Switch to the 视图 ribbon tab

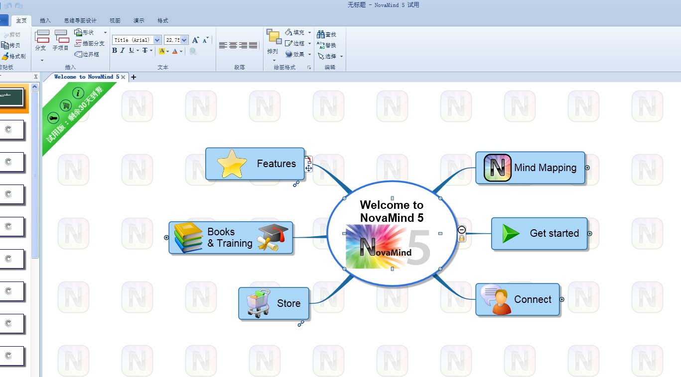(115, 20)
